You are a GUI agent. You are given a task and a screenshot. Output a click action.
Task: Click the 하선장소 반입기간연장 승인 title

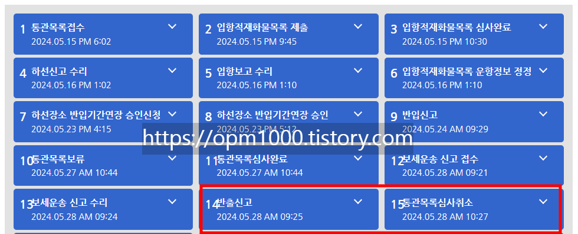point(272,115)
